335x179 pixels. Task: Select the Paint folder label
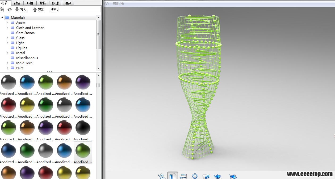point(20,68)
